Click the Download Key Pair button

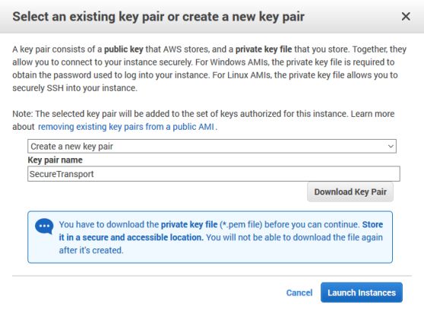[x=350, y=192]
